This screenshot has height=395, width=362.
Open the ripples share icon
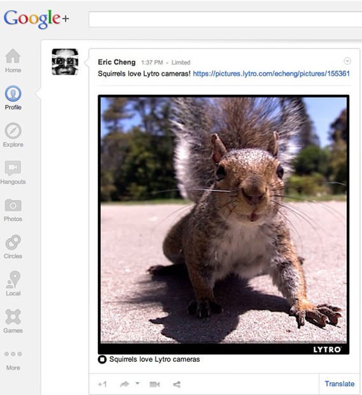[177, 384]
